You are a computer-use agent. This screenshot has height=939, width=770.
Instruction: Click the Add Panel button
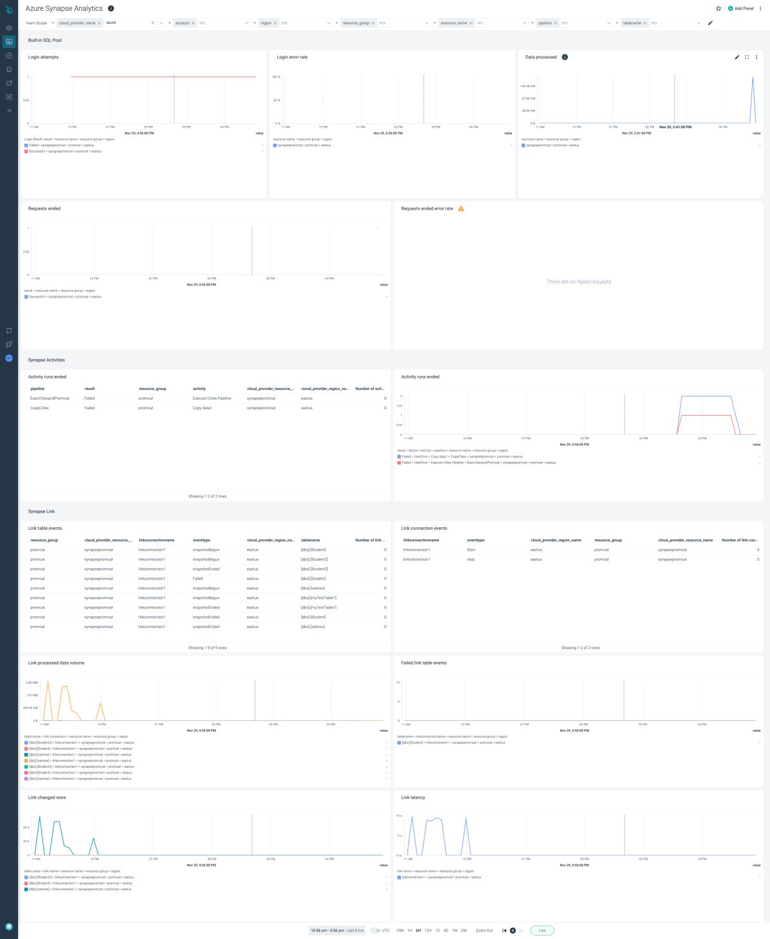click(740, 8)
